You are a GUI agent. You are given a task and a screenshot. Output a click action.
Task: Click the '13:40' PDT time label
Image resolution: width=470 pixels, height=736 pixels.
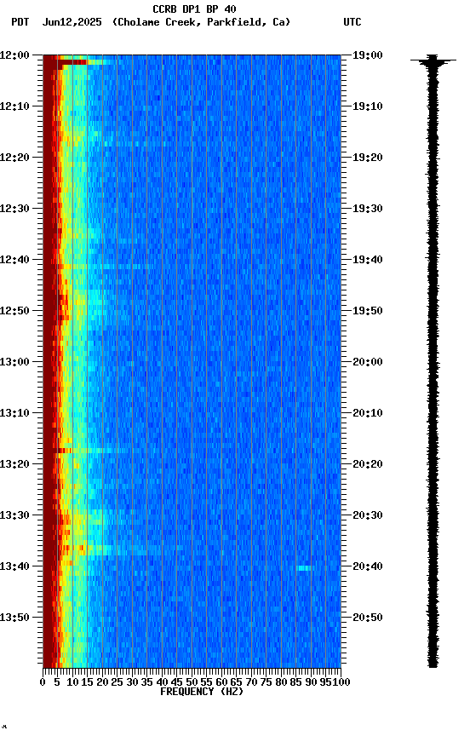[14, 566]
